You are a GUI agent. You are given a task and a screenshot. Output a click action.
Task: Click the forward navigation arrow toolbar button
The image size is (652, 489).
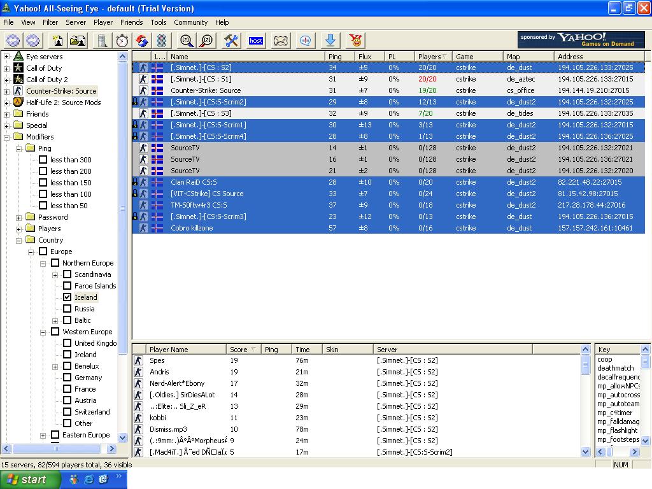click(33, 40)
